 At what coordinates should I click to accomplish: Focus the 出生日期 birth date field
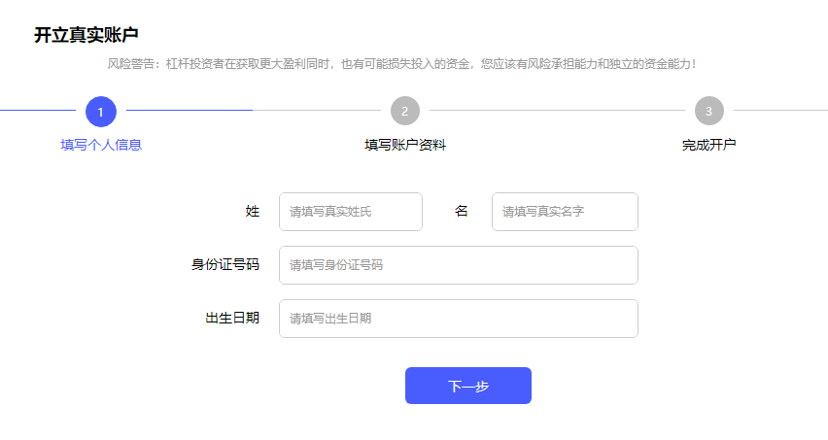pos(459,319)
